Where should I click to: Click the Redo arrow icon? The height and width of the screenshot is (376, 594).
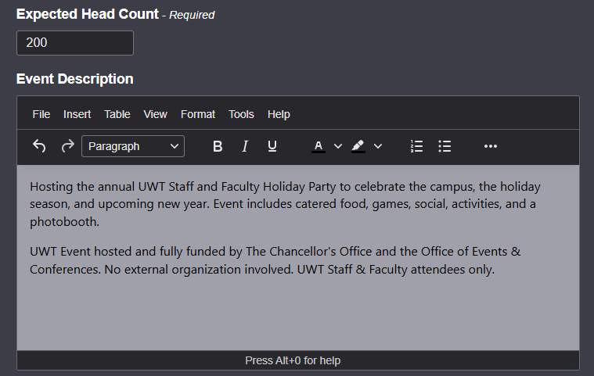coord(68,146)
